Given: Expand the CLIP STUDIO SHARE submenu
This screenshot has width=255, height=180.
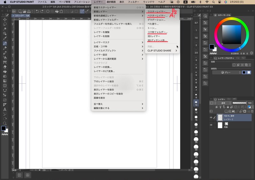Looking at the screenshot, I should point(162,51).
